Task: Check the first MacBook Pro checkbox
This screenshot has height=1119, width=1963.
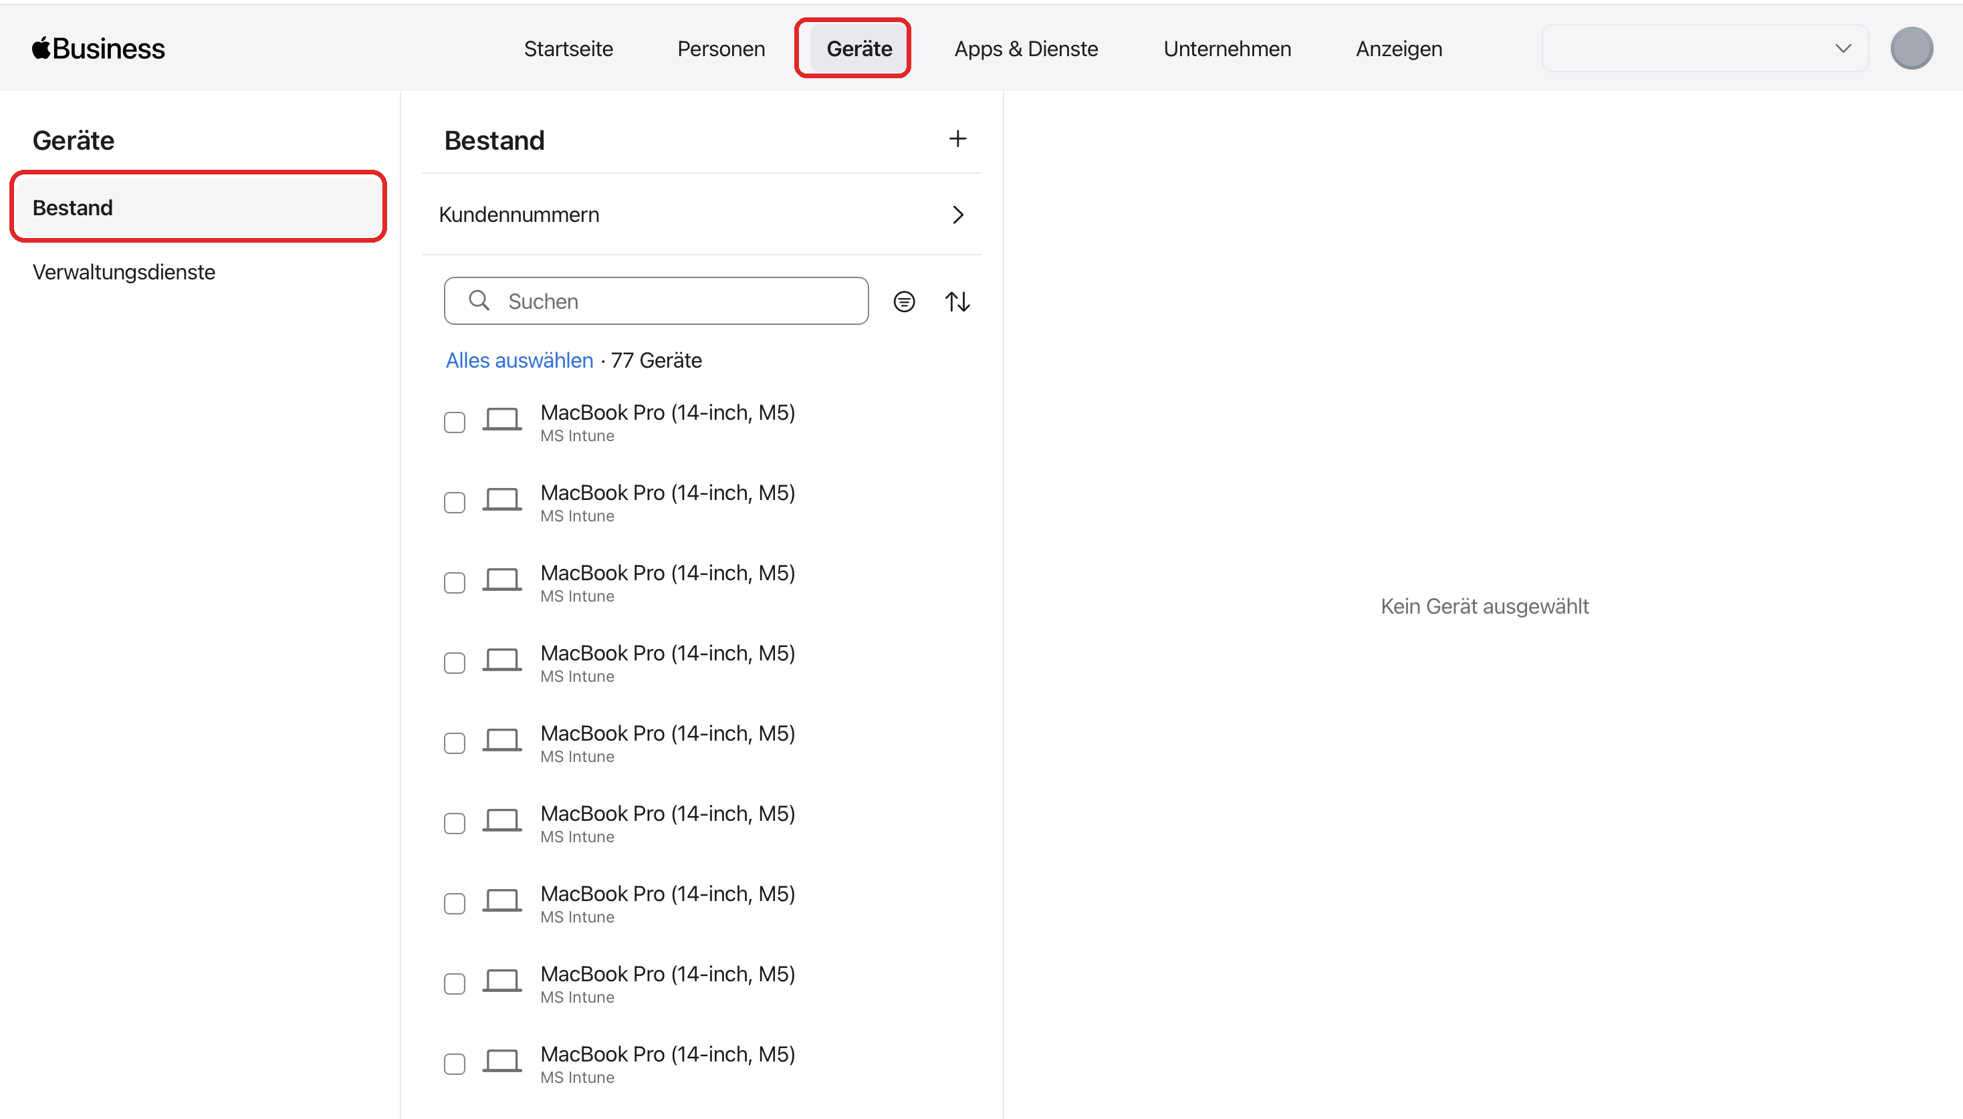Action: pos(454,422)
